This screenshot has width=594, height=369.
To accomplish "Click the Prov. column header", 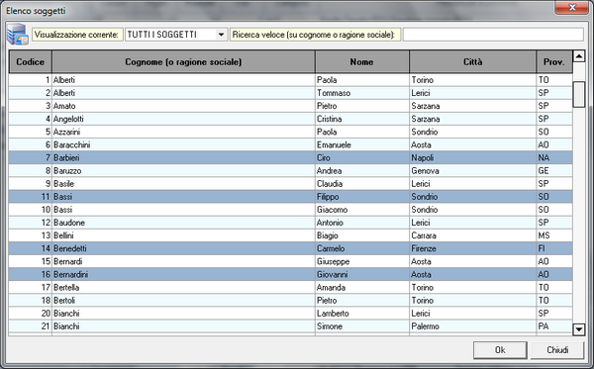I will click(x=554, y=61).
